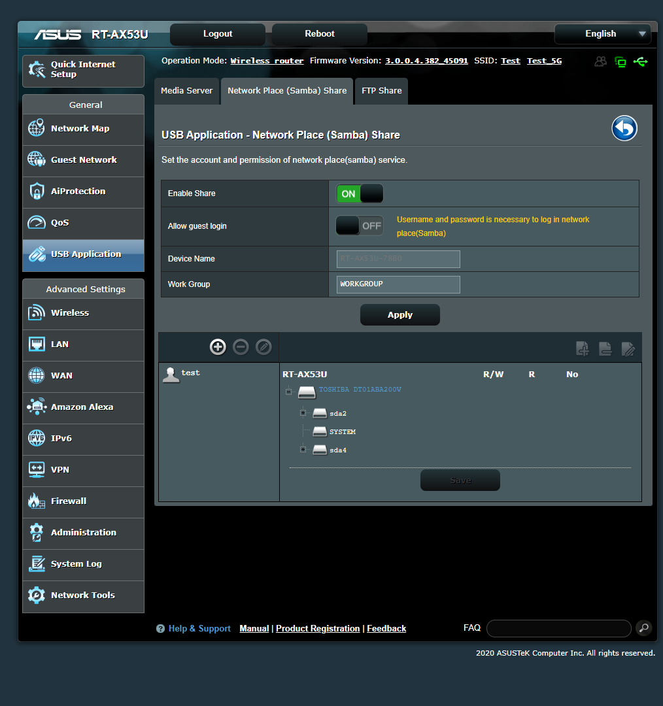Screen dimensions: 663x706
Task: Switch to Media Server tab
Action: [186, 91]
